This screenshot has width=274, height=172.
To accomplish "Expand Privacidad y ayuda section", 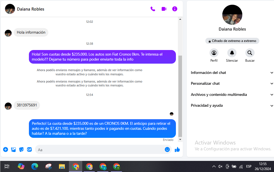I will click(x=232, y=105).
